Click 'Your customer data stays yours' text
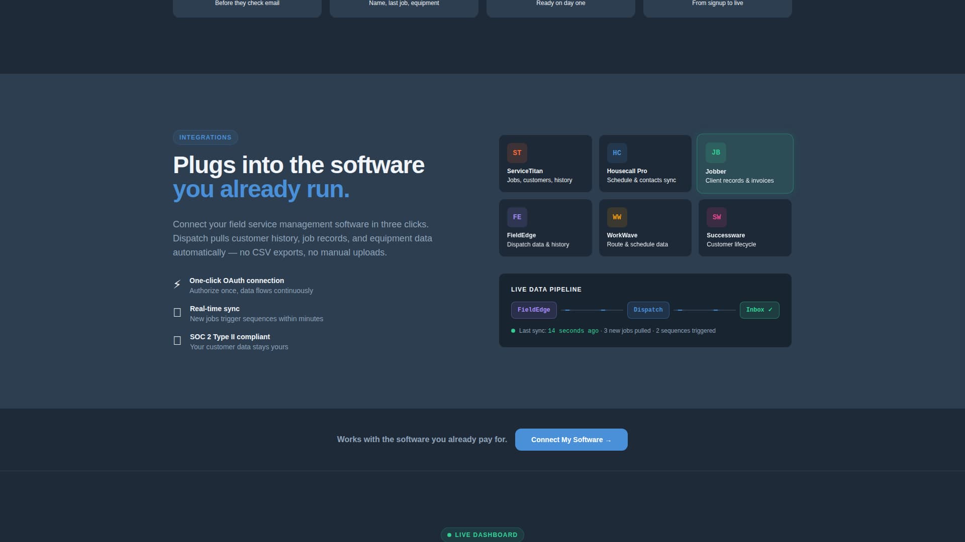The height and width of the screenshot is (542, 965). point(239,347)
